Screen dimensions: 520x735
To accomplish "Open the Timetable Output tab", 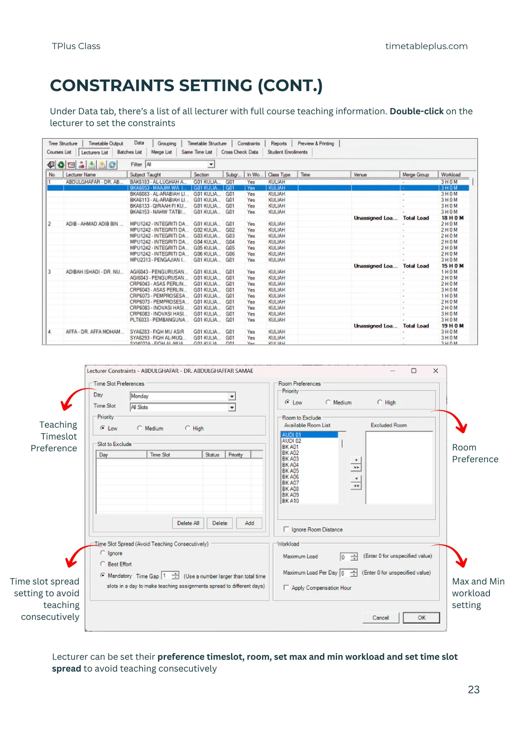I will click(106, 143).
